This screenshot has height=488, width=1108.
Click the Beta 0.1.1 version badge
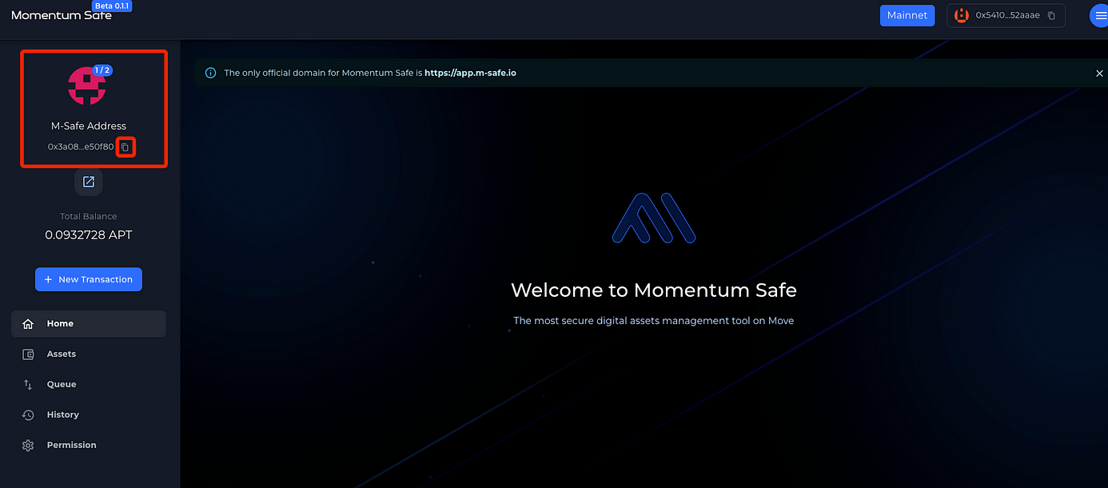(x=112, y=6)
